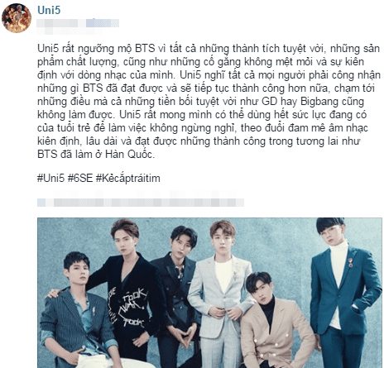Click the phrase "không làm được" in post
This screenshot has width=384, height=368.
(75, 114)
